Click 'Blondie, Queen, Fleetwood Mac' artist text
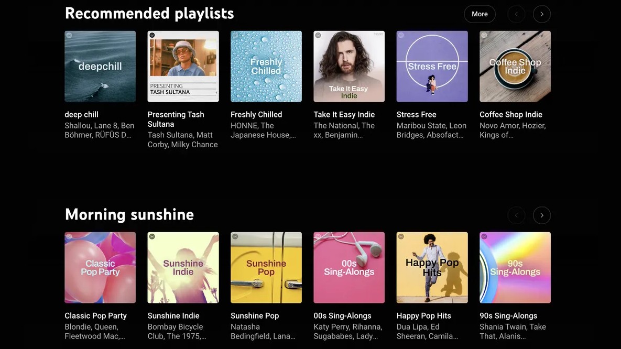This screenshot has width=621, height=349. click(x=95, y=332)
